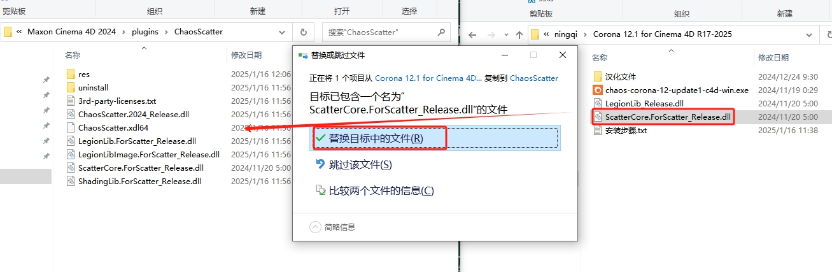832x272 pixels.
Task: Click the LegionLib_Release.dll file icon
Action: point(598,104)
